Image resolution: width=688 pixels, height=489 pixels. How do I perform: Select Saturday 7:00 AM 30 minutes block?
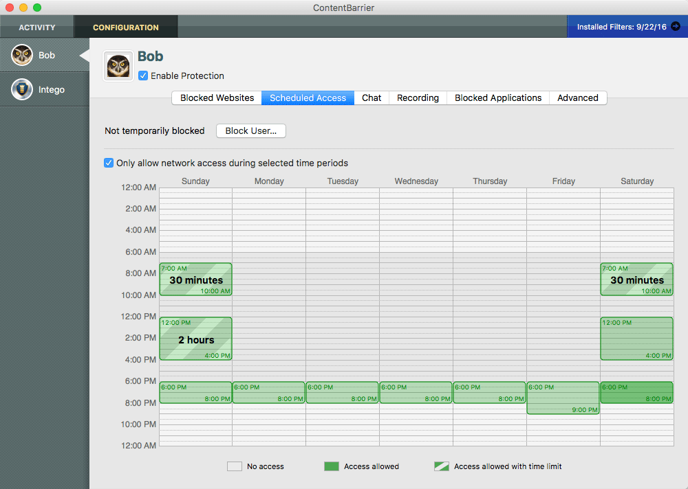636,279
